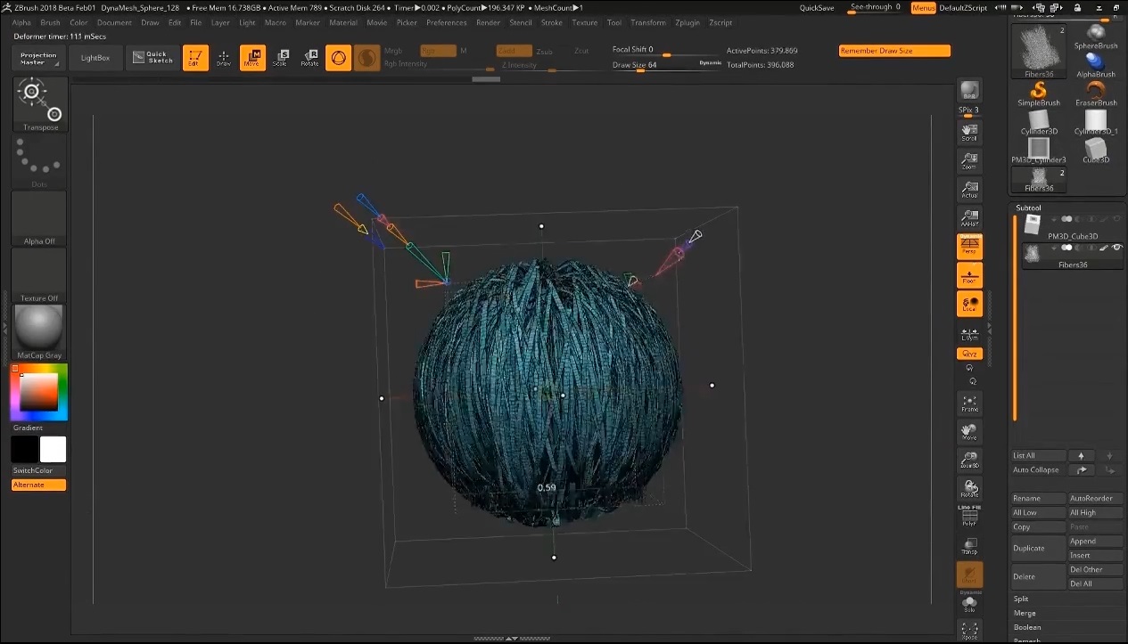
Task: Click the Del Other button
Action: pos(1096,569)
